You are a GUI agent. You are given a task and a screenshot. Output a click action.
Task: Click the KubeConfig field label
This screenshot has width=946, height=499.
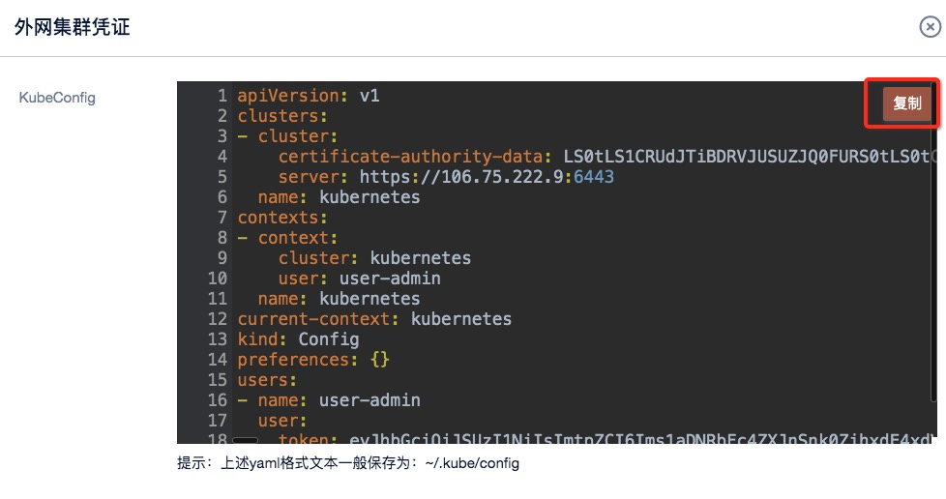tap(57, 97)
